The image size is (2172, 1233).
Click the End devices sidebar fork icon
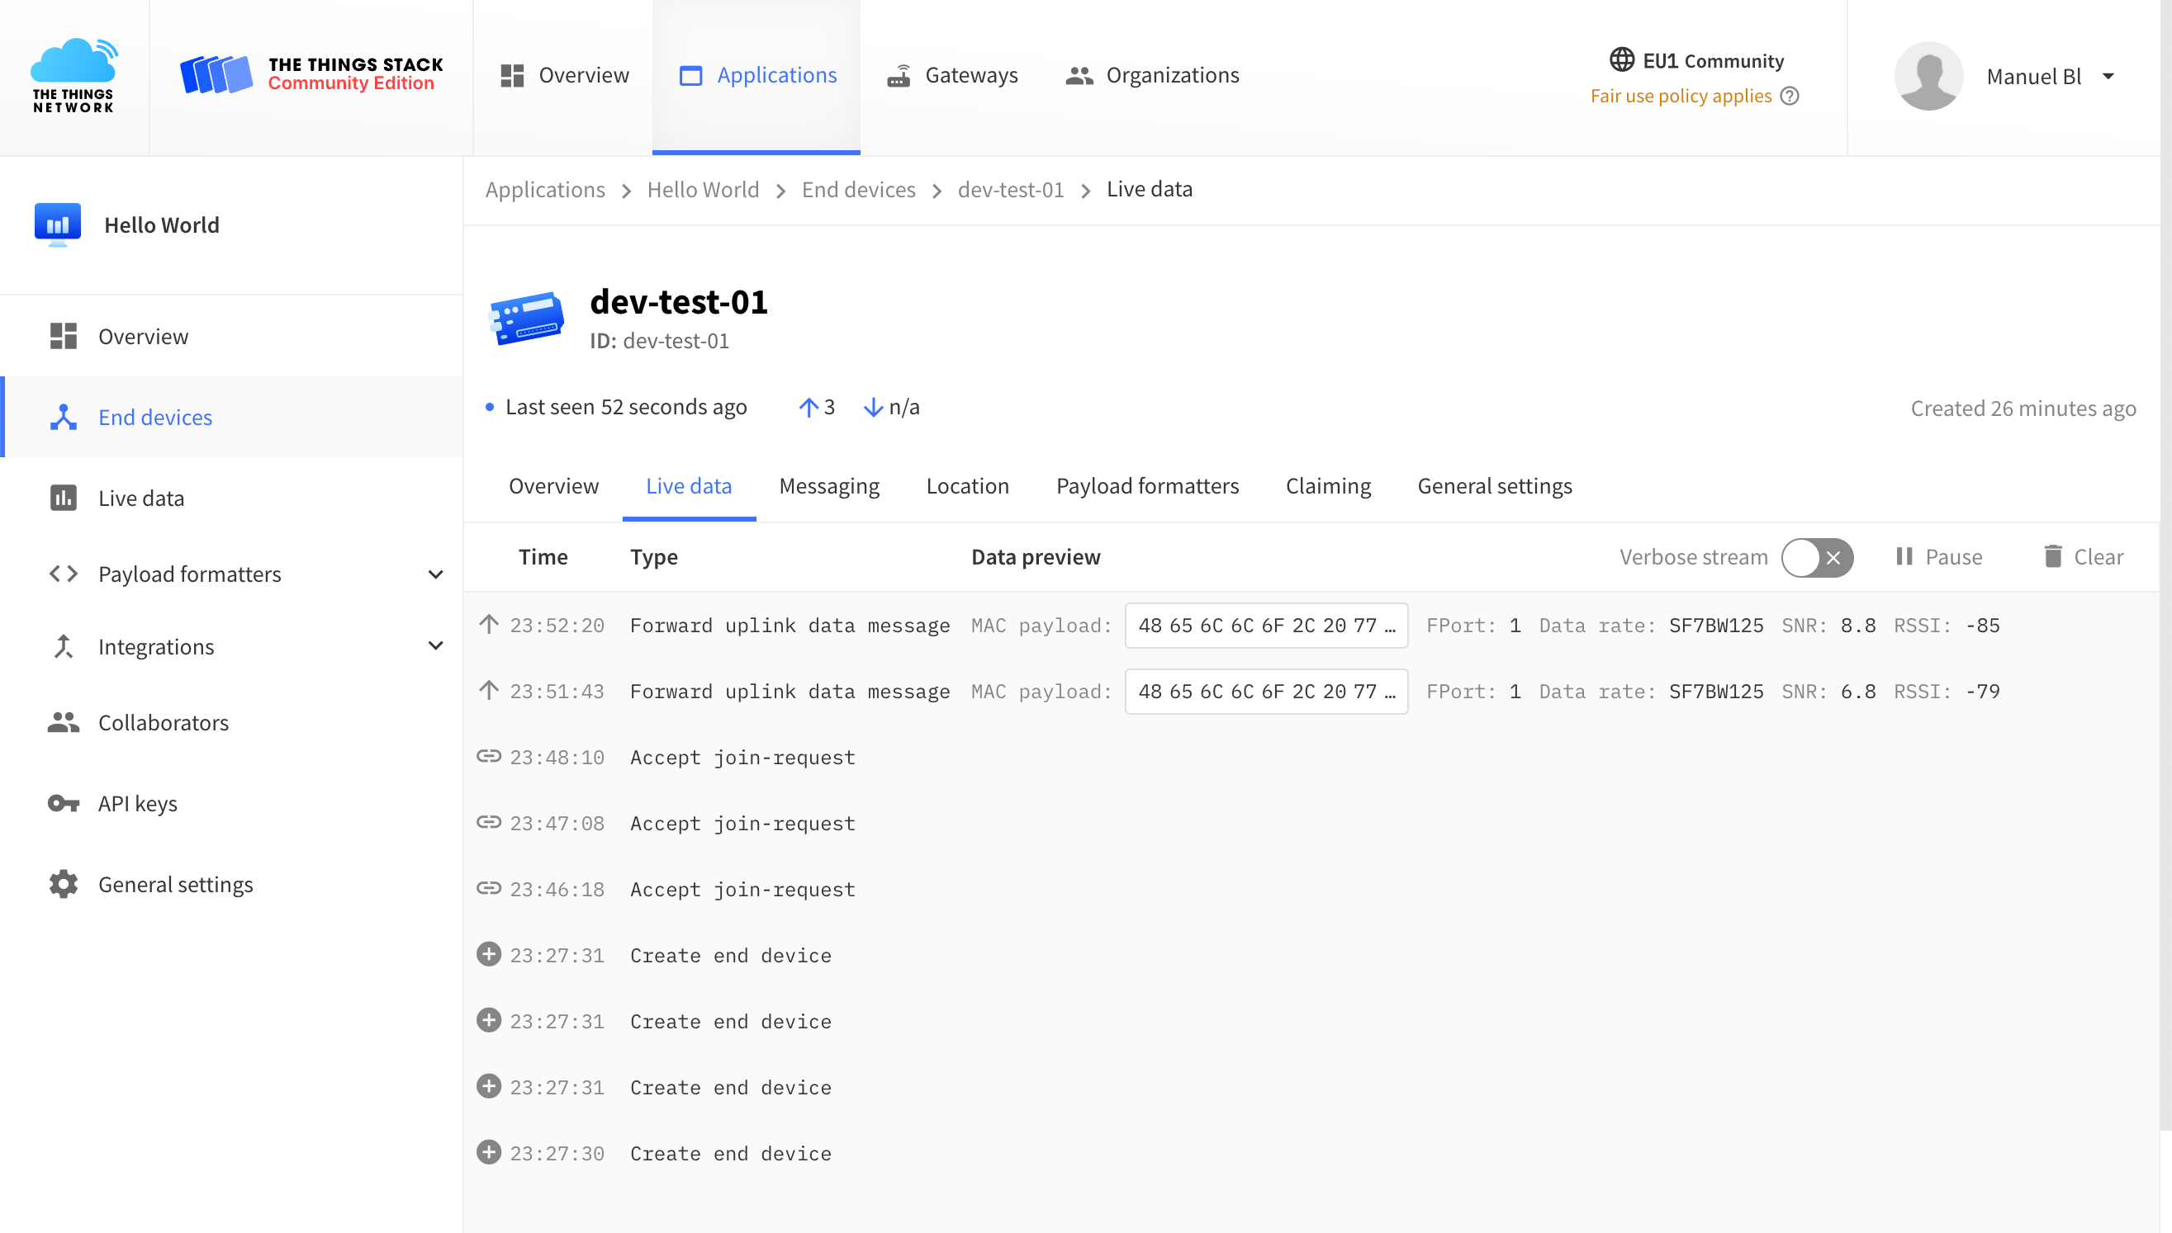pos(64,417)
